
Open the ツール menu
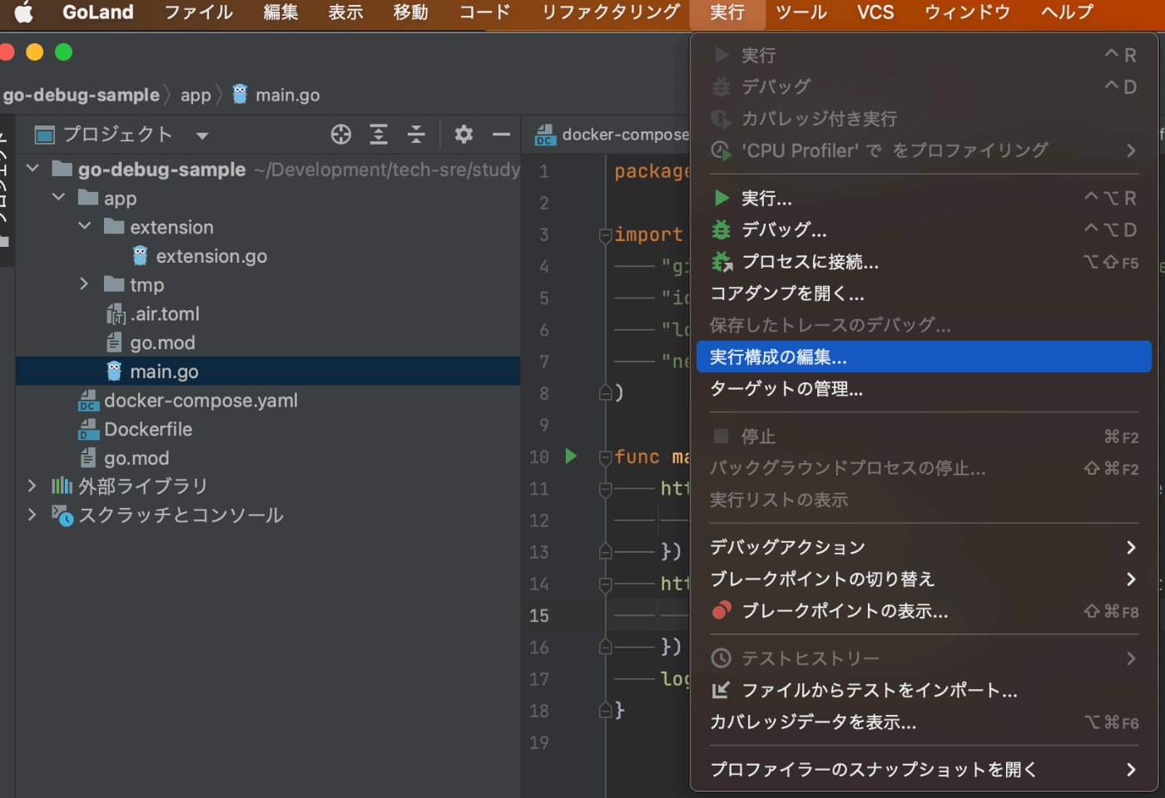point(801,12)
